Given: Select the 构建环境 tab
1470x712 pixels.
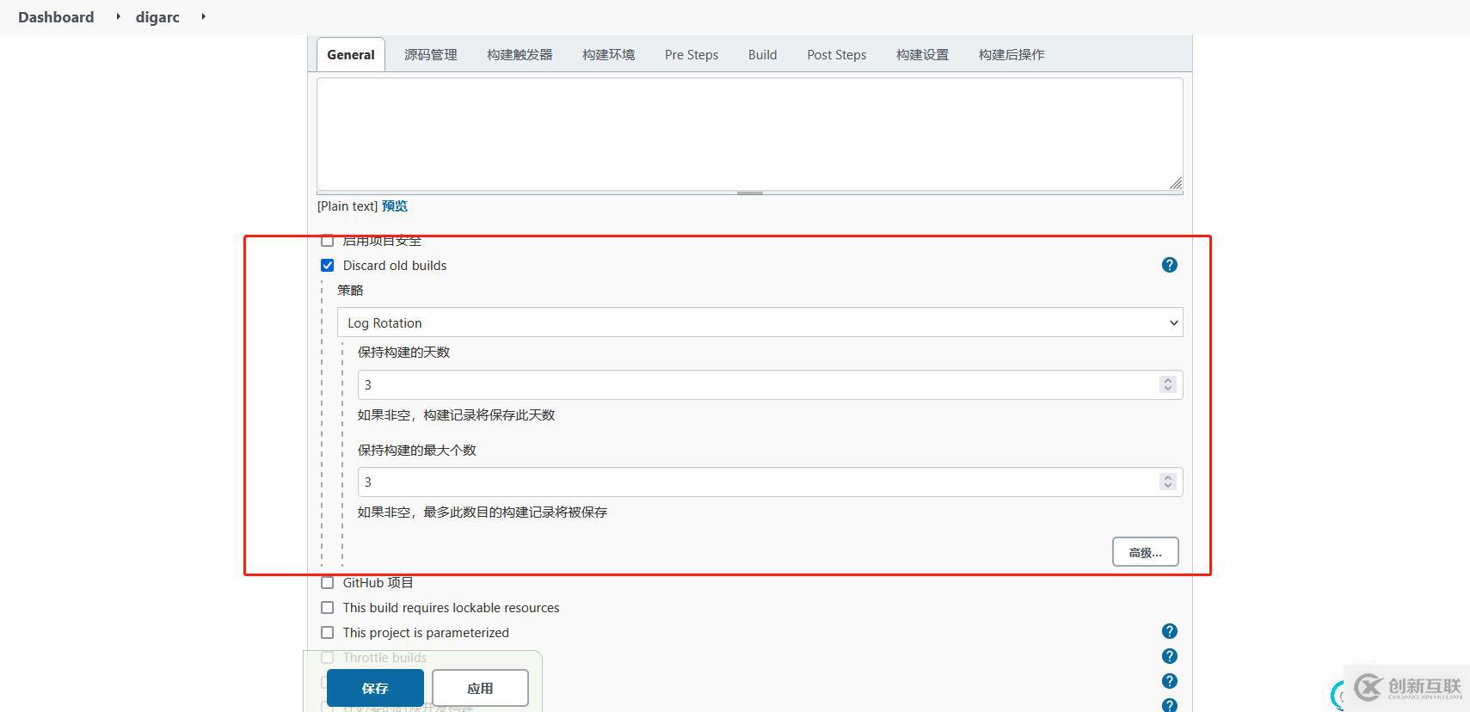Looking at the screenshot, I should (608, 54).
